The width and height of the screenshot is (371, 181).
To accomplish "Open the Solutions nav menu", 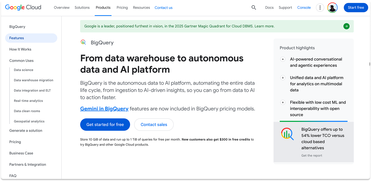I will 82,8.
